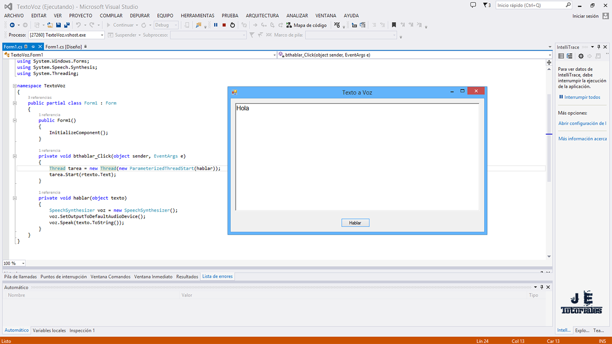Open the Proceso dropdown
Screen dimensions: 612x344
[102, 35]
